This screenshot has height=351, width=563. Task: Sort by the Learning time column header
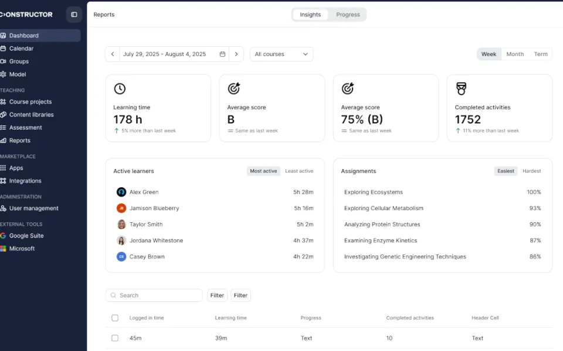(x=231, y=318)
